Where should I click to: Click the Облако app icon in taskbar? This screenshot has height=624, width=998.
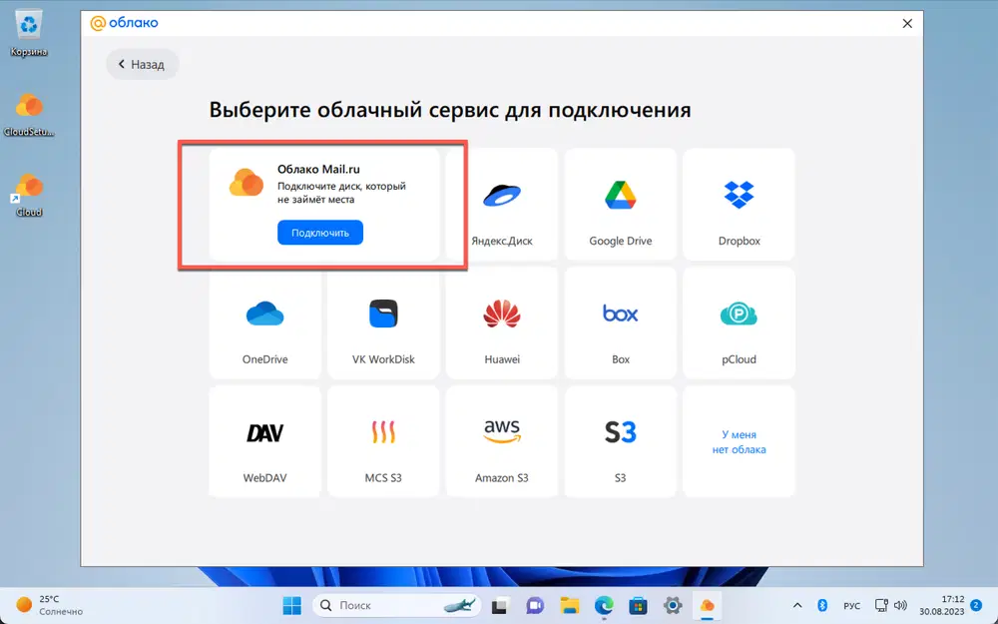pos(708,605)
